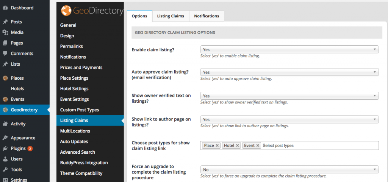Click the Users person icon
The width and height of the screenshot is (388, 182).
(5, 159)
